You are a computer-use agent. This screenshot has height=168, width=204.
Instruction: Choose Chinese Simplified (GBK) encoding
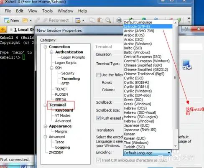[x=148, y=65]
